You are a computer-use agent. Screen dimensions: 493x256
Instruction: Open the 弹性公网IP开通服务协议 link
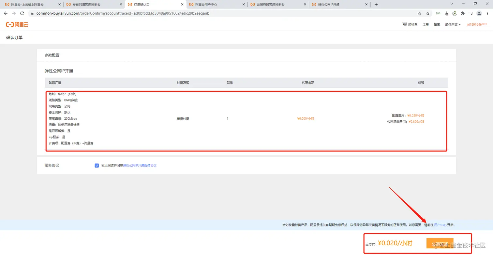140,166
